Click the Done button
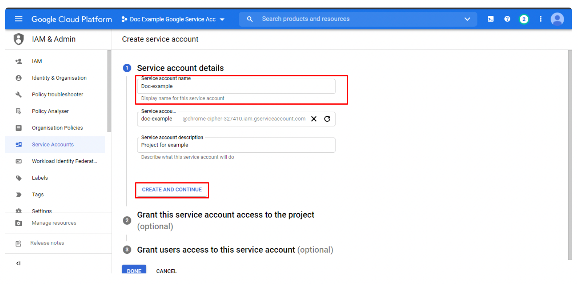 [134, 271]
